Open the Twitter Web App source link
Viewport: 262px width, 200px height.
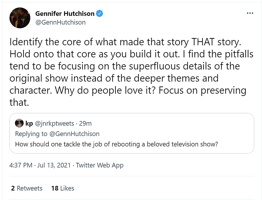click(99, 165)
